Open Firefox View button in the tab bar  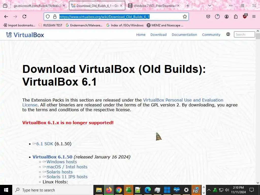[x=5, y=6]
